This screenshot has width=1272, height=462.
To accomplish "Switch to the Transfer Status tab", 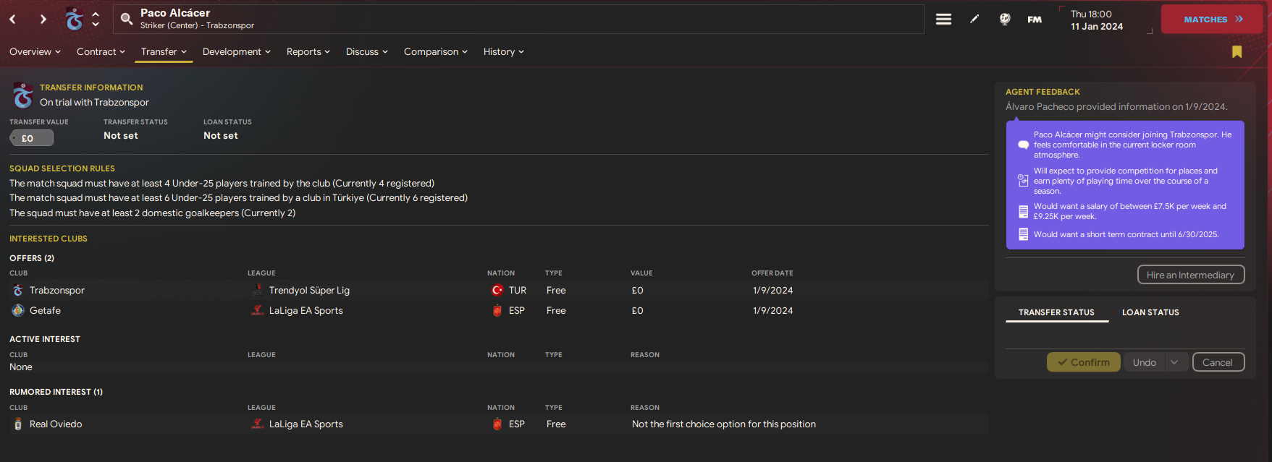I will [x=1056, y=312].
